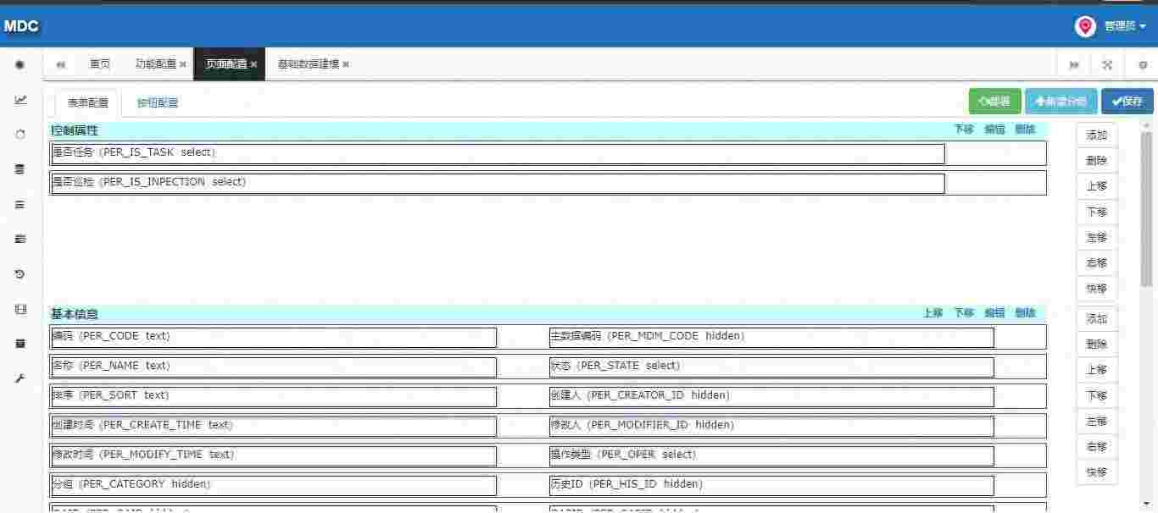Switch to the 基础数据建模 tab
This screenshot has width=1158, height=513.
(309, 64)
